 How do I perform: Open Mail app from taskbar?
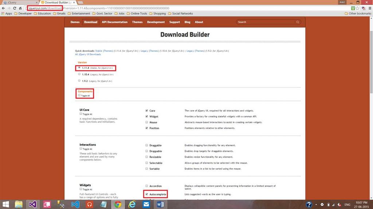[146, 204]
